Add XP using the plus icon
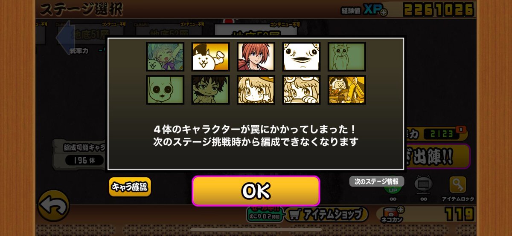The height and width of the screenshot is (236, 512). [383, 13]
